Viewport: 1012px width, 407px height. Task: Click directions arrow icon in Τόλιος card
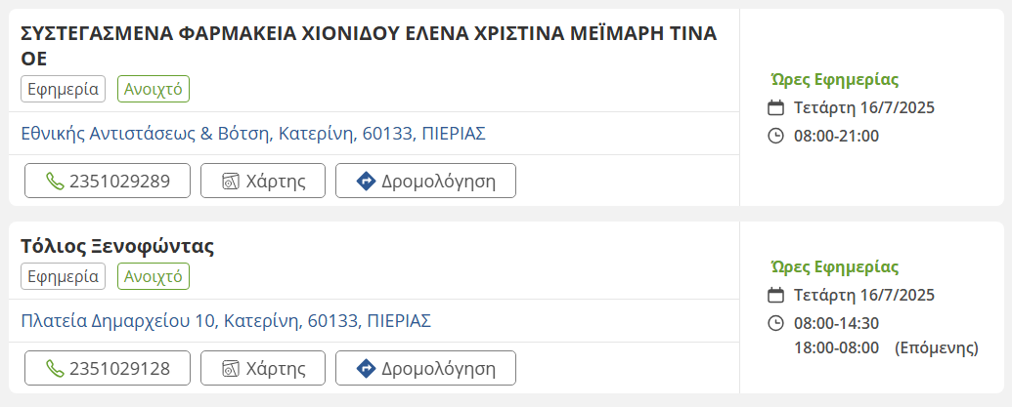click(x=366, y=368)
